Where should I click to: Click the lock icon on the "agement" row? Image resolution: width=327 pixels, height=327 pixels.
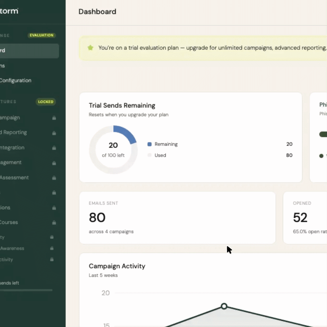pyautogui.click(x=54, y=163)
